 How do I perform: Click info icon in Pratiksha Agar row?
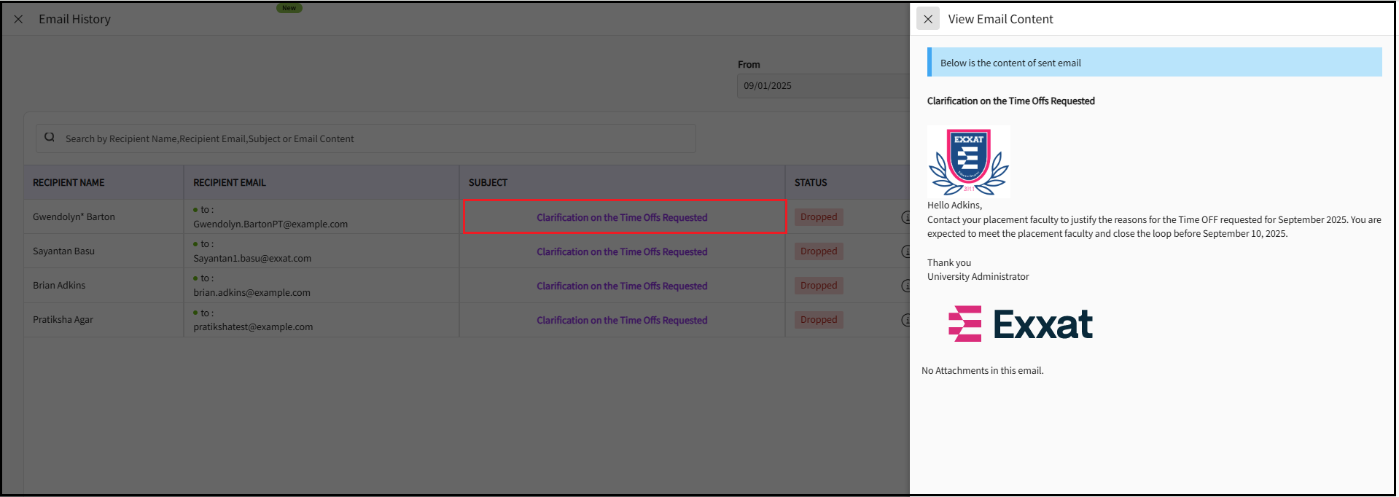pyautogui.click(x=905, y=320)
